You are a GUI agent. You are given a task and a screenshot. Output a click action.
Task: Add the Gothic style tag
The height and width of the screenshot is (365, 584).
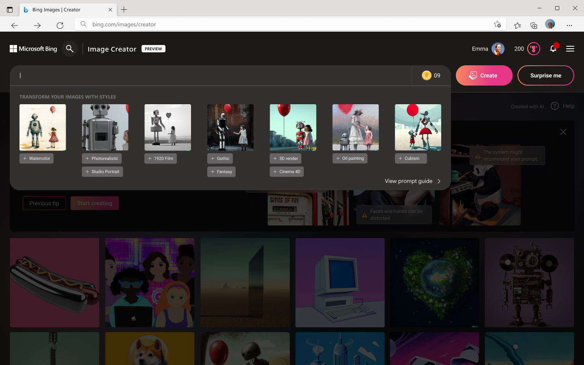point(220,159)
